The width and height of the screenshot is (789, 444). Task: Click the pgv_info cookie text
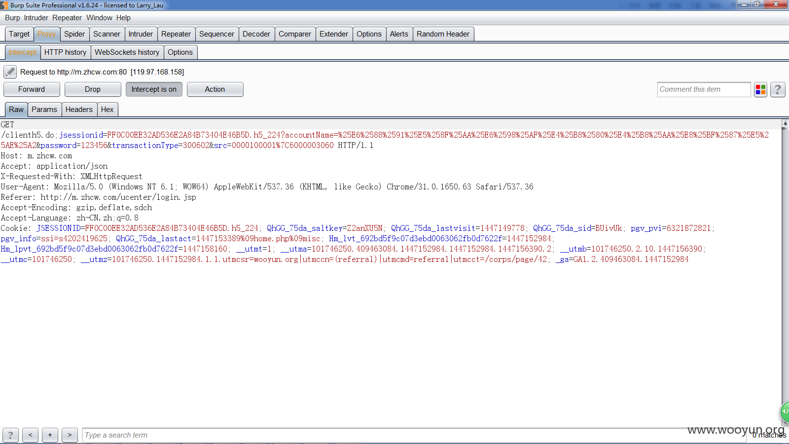point(54,239)
